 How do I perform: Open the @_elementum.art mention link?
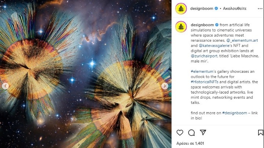(242, 40)
